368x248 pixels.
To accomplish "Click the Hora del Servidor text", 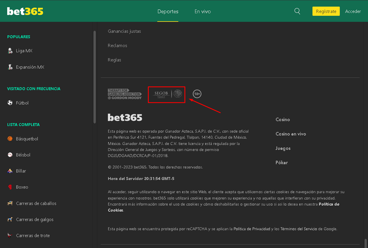I will (x=141, y=179).
